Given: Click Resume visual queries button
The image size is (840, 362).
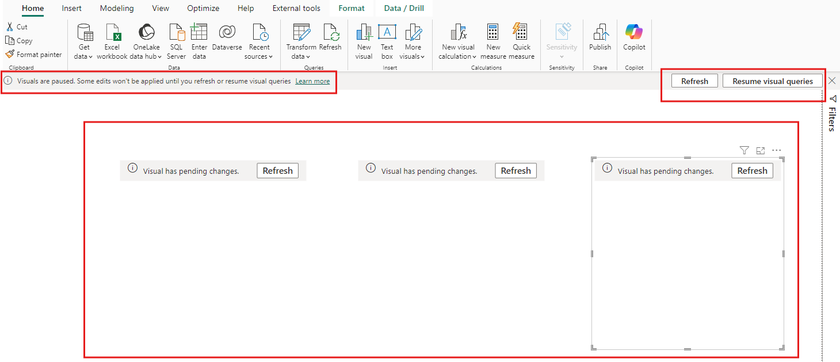Looking at the screenshot, I should [772, 81].
